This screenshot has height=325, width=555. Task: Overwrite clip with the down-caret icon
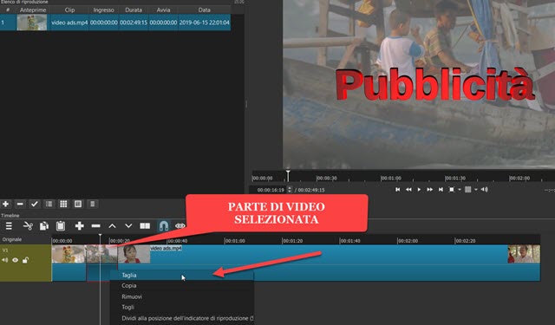(x=128, y=225)
